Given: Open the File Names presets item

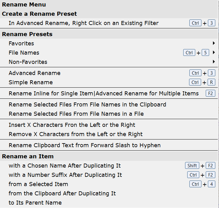Looking at the screenshot, I should (x=24, y=53).
